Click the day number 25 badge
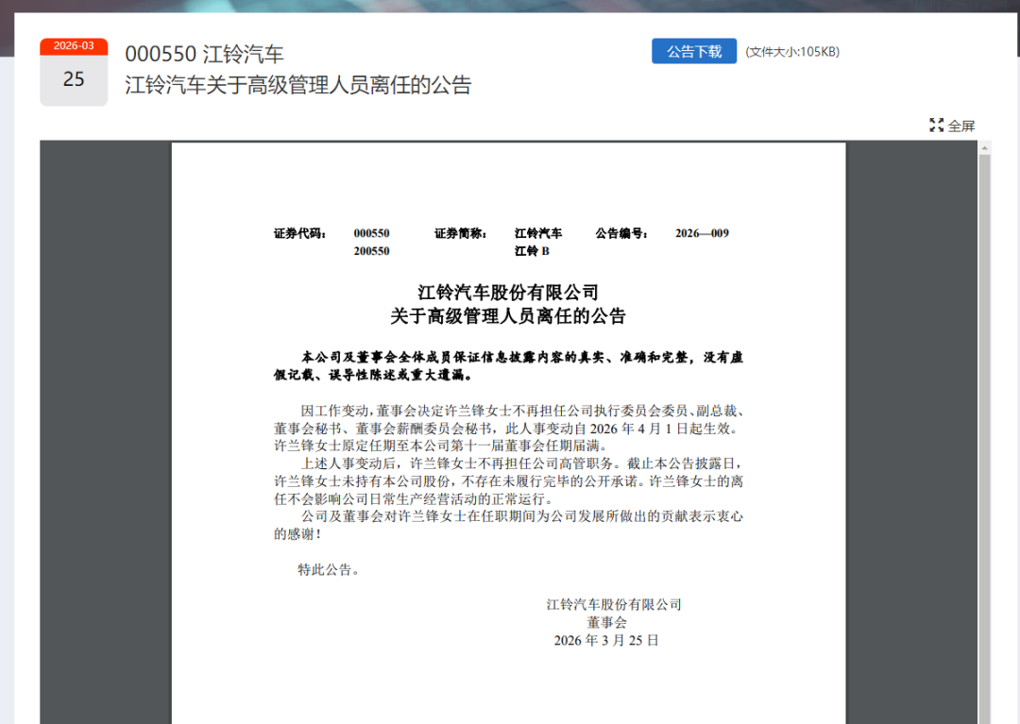1020x724 pixels. pos(74,80)
